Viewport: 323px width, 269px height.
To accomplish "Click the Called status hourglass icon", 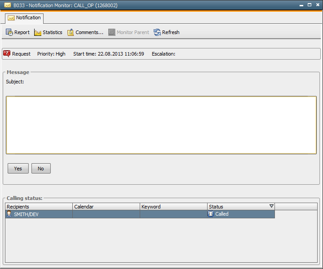I will (211, 214).
